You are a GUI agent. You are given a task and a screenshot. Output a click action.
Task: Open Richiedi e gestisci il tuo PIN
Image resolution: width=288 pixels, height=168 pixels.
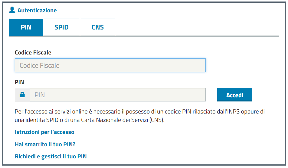tap(51, 157)
